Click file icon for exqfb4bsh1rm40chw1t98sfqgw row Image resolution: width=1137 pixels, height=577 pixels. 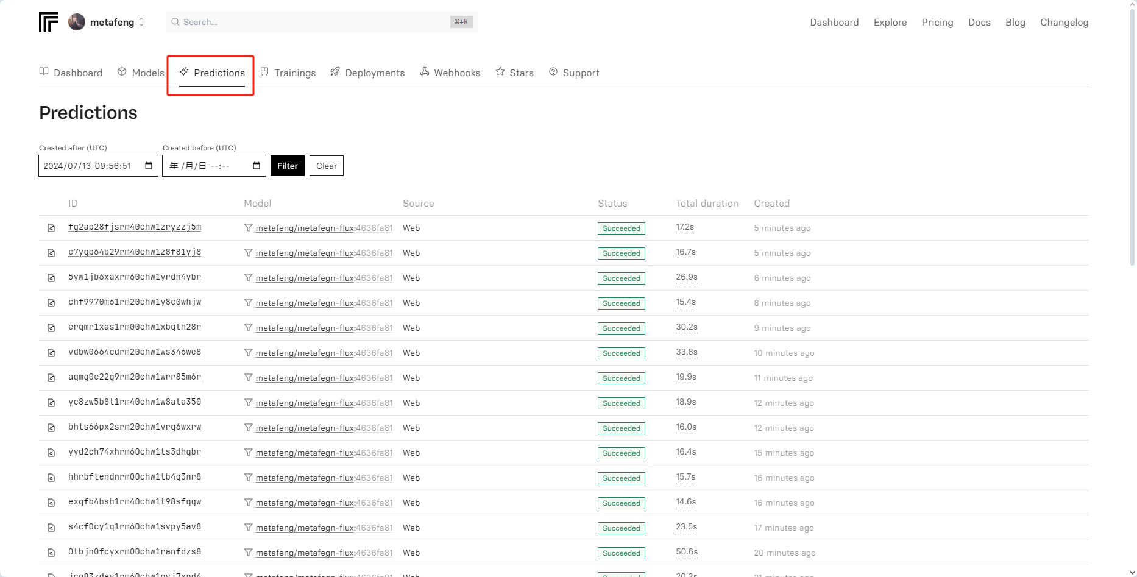coord(51,503)
